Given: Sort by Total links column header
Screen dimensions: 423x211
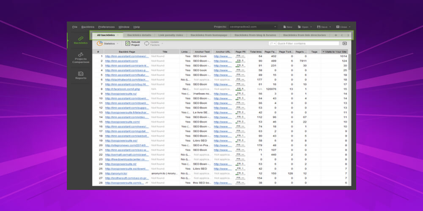Looking at the screenshot, I should 255,51.
